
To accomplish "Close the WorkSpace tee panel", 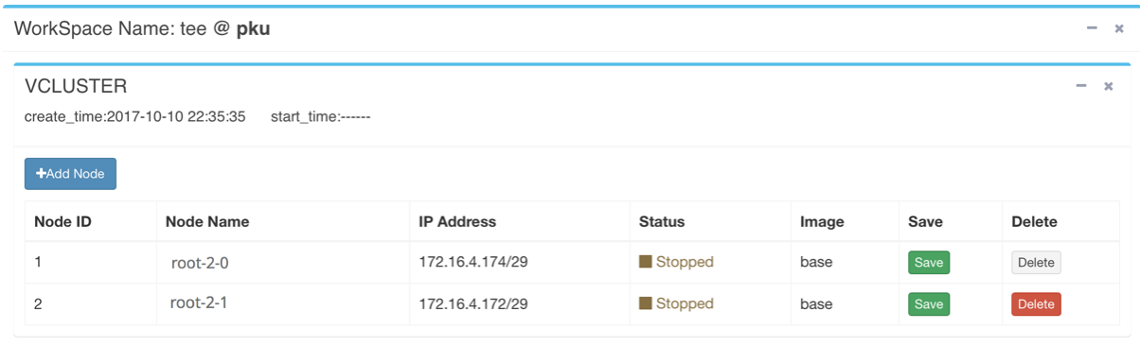I will pyautogui.click(x=1119, y=29).
